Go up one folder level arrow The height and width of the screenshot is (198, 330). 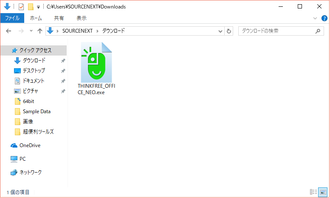coord(40,31)
